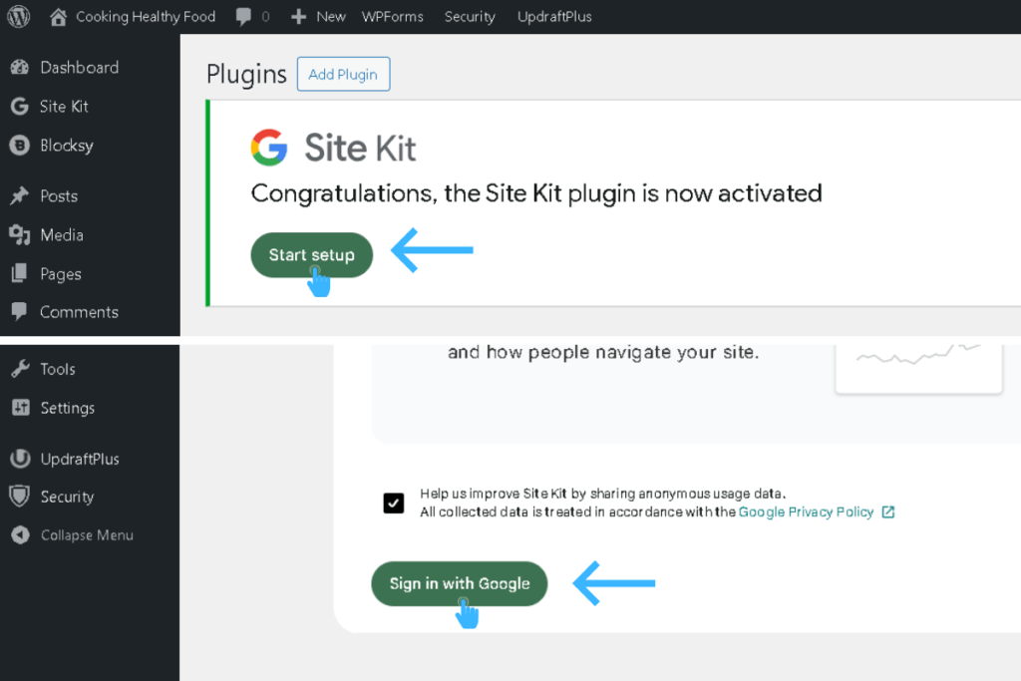Open Blocksy from the sidebar icon
This screenshot has height=681, width=1021.
pos(18,146)
